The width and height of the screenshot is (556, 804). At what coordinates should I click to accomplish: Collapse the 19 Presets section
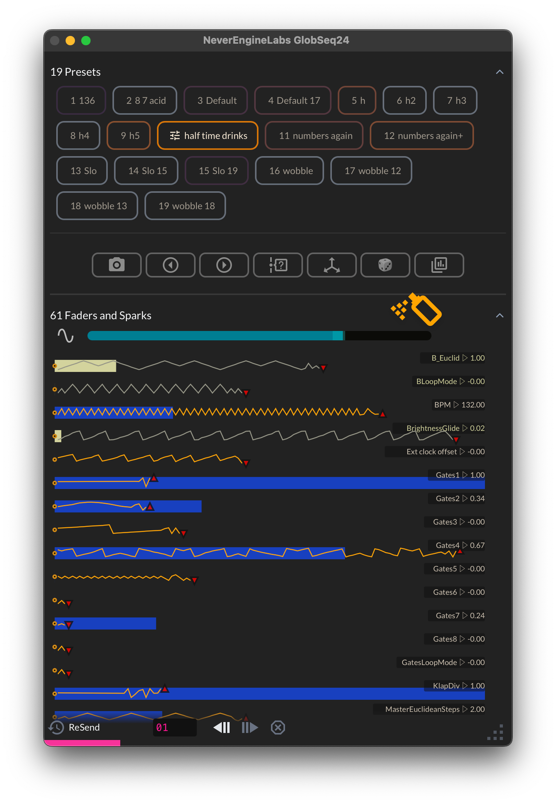click(x=499, y=72)
